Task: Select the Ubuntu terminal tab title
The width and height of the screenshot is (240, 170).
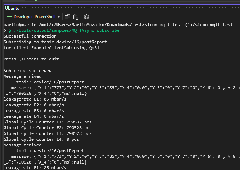Action: tap(12, 8)
